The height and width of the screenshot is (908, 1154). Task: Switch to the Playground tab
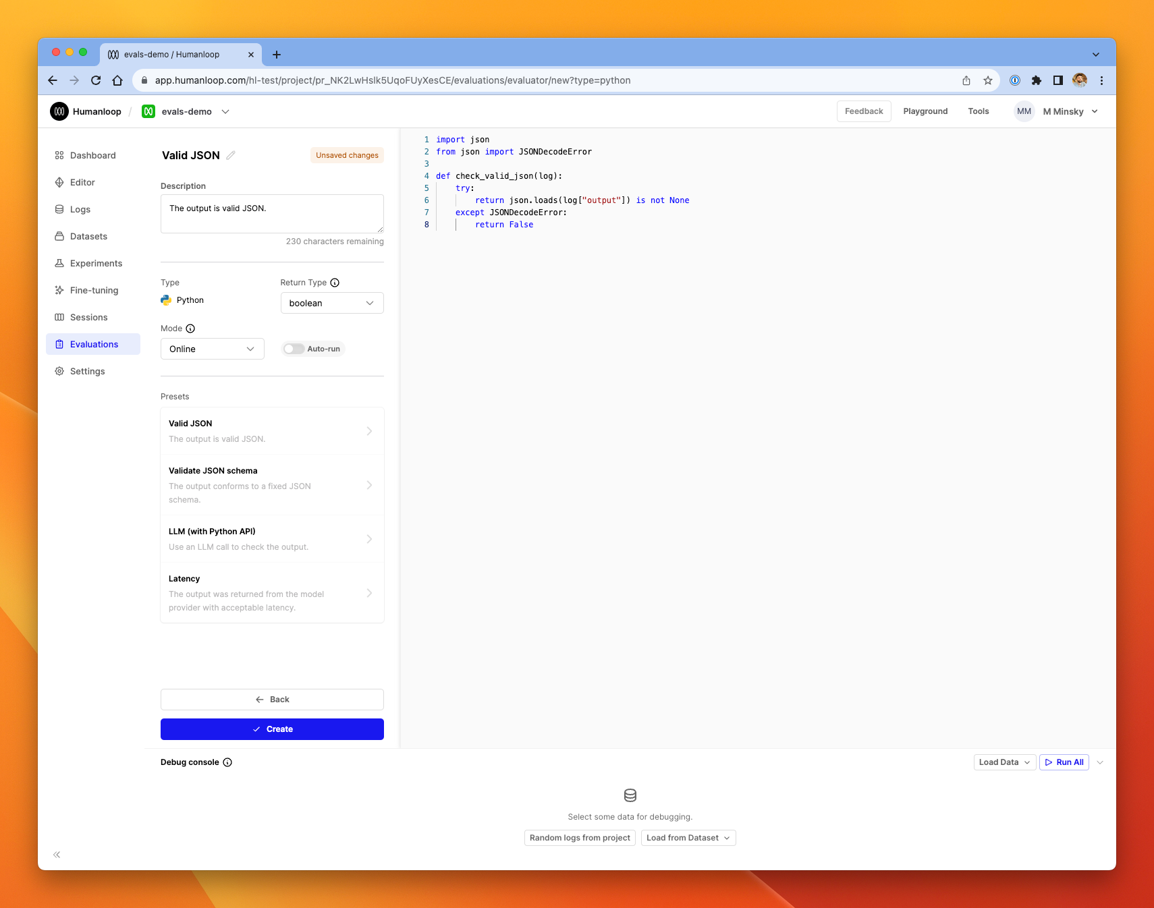coord(925,111)
